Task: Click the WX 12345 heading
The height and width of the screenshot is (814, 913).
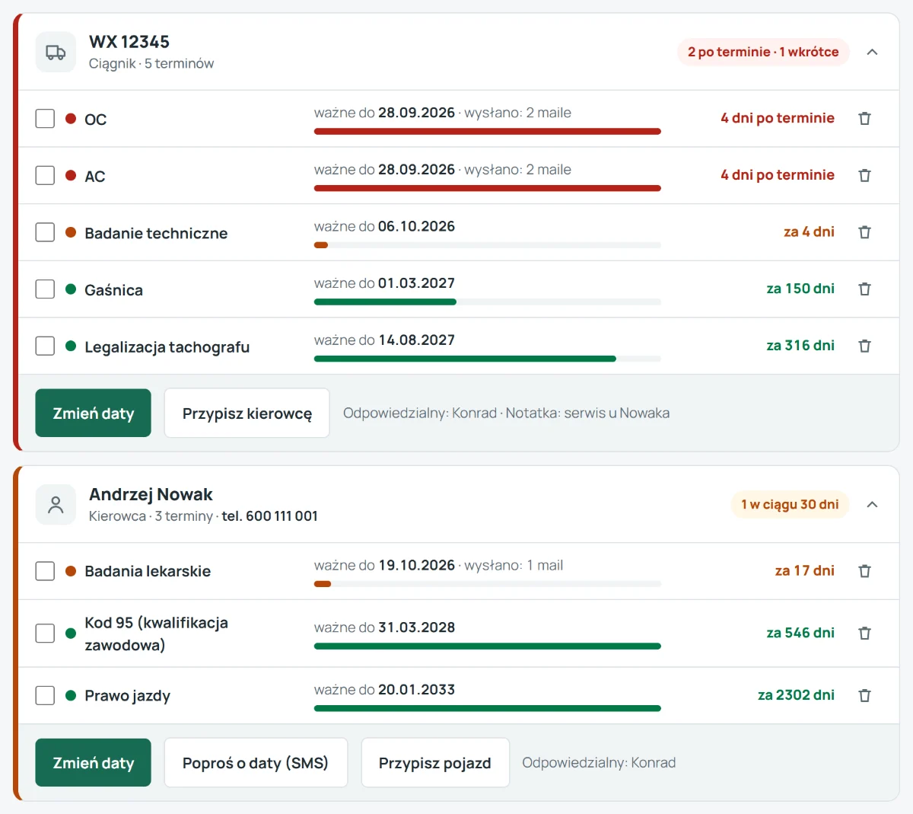Action: tap(129, 42)
